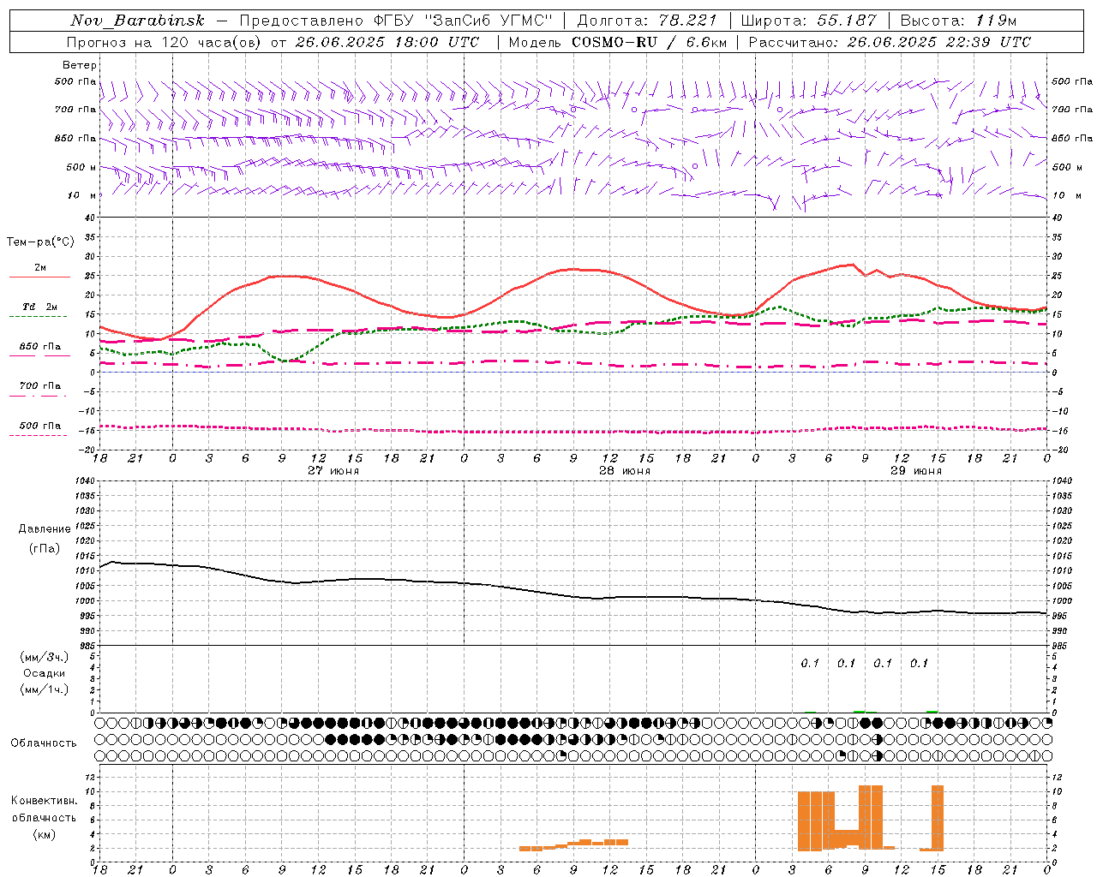Image resolution: width=1097 pixels, height=877 pixels.
Task: Click the 700 гПа temperature legend entry
Action: pyautogui.click(x=40, y=386)
